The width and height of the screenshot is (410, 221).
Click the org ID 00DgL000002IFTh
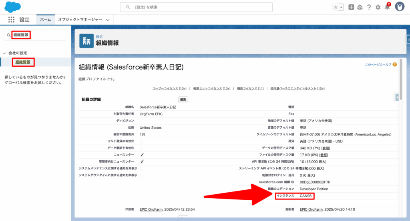point(315,182)
